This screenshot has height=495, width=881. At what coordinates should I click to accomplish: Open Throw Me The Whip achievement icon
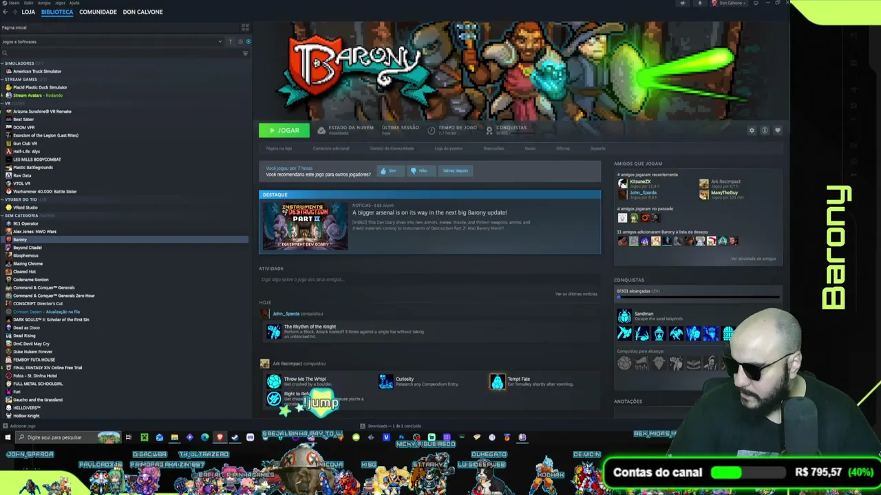pyautogui.click(x=274, y=382)
